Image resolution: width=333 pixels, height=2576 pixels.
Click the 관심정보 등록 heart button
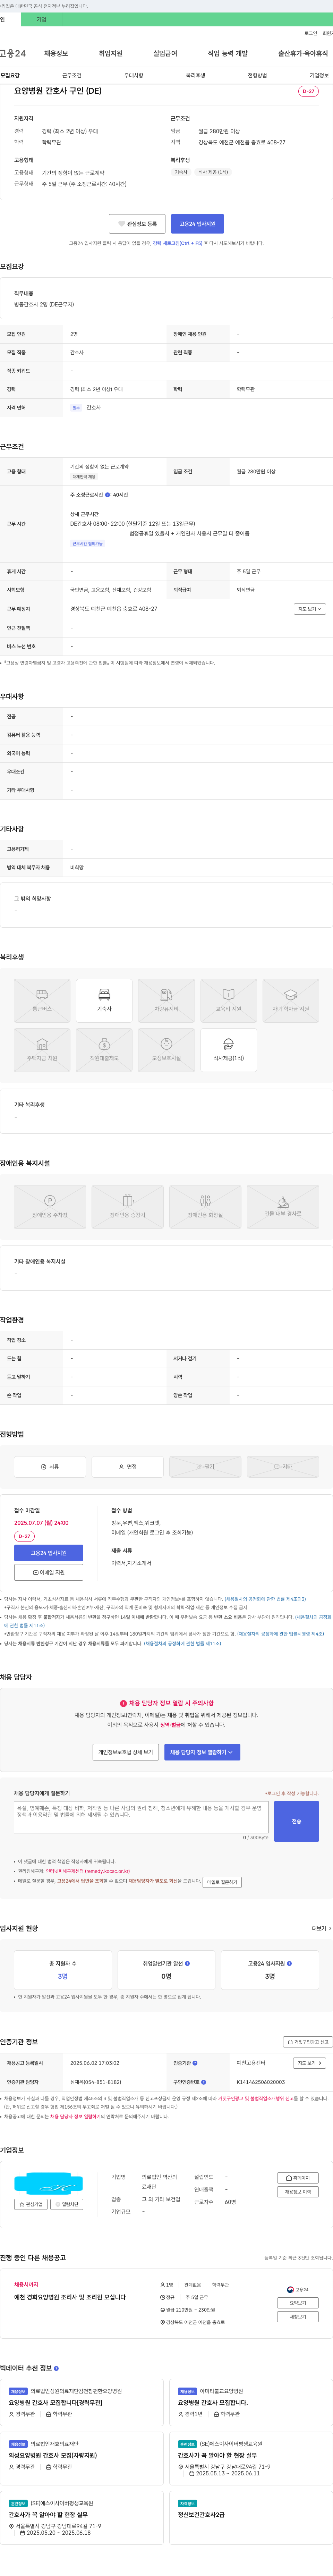pos(137,224)
